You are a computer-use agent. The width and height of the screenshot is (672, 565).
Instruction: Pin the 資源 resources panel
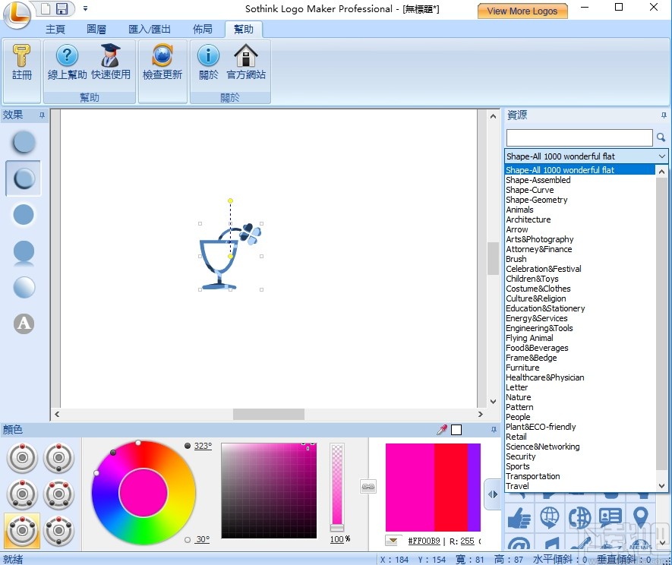662,115
